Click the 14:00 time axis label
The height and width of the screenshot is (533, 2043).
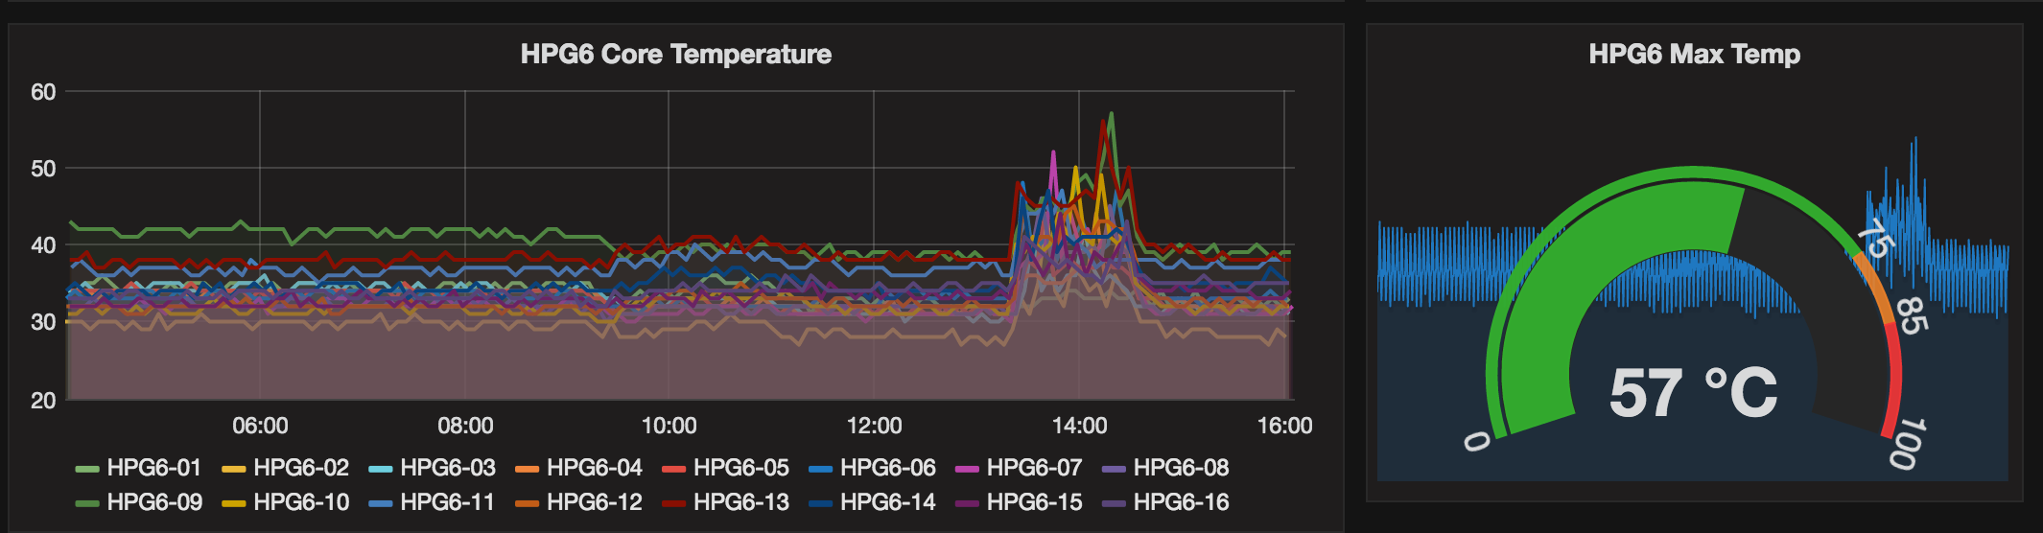[1079, 426]
